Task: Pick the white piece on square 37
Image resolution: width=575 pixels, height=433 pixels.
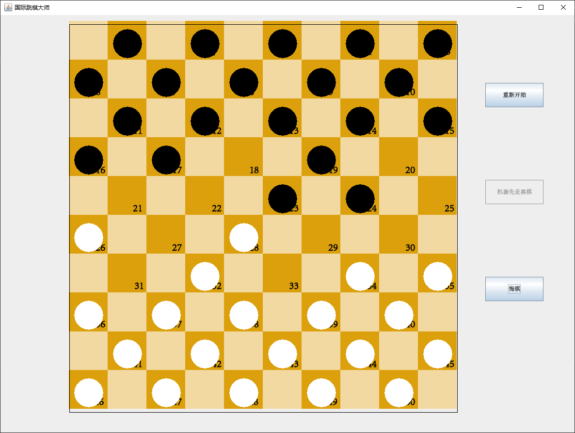Action: [166, 315]
